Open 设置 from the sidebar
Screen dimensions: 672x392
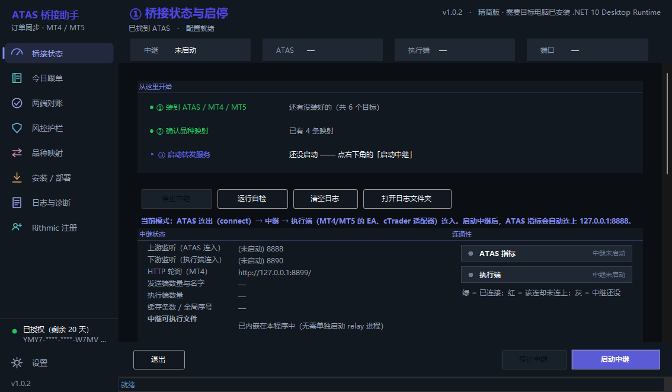59,363
